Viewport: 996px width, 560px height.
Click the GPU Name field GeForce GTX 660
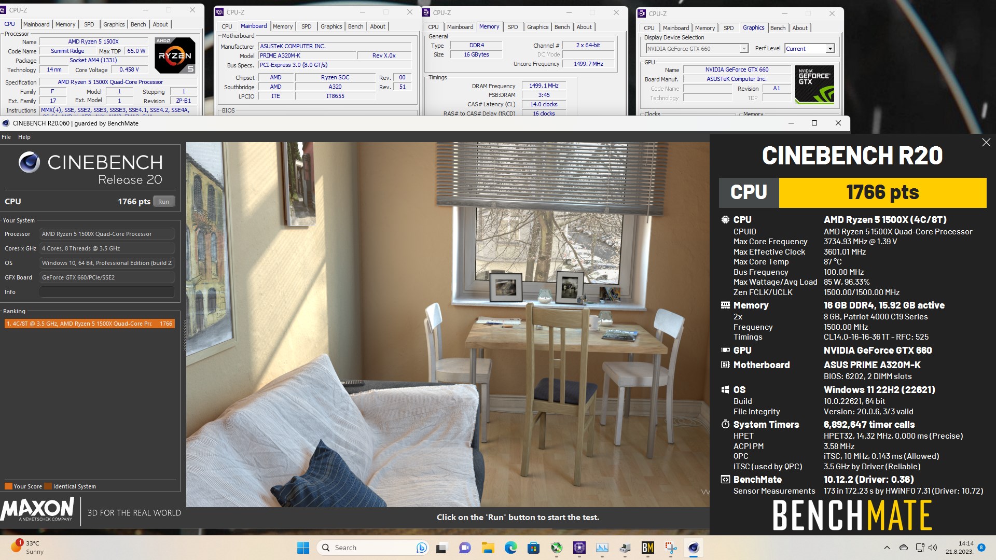(x=737, y=69)
